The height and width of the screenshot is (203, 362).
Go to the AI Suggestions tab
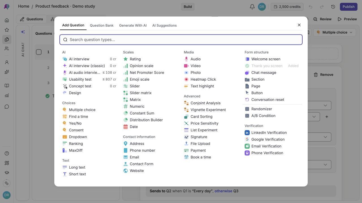tap(165, 25)
